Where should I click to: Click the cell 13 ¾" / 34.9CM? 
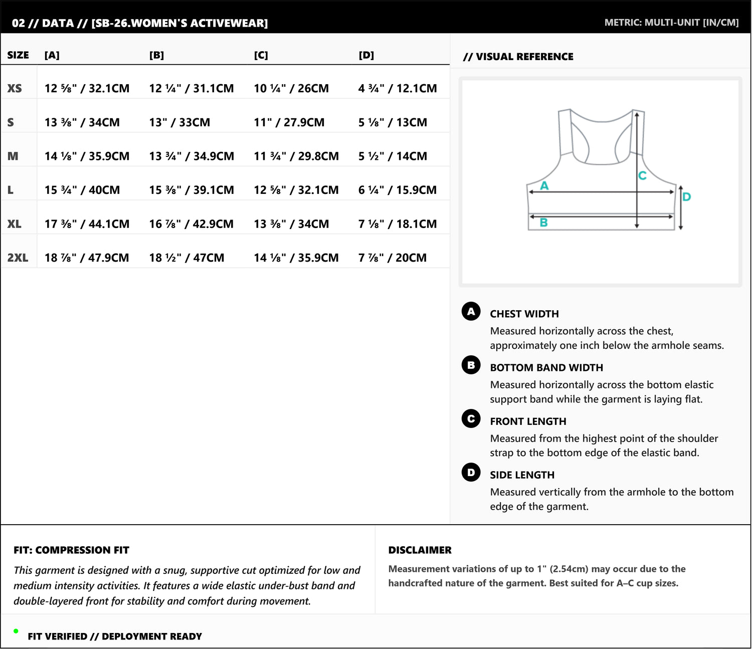[x=192, y=156]
